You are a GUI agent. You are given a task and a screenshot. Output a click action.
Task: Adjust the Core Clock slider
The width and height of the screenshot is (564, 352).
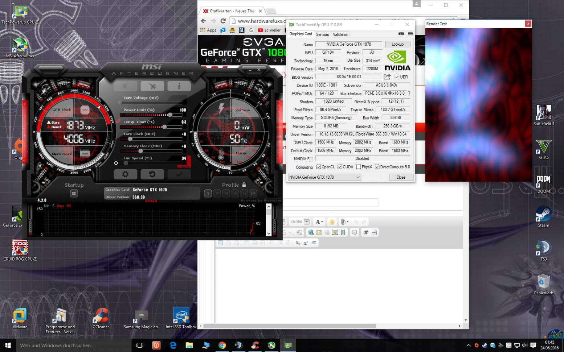(151, 139)
